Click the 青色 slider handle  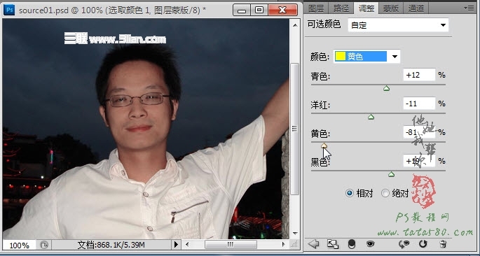386,88
